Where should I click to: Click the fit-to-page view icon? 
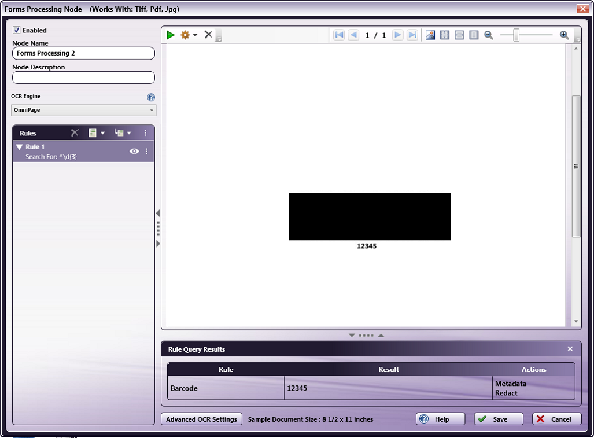(445, 35)
